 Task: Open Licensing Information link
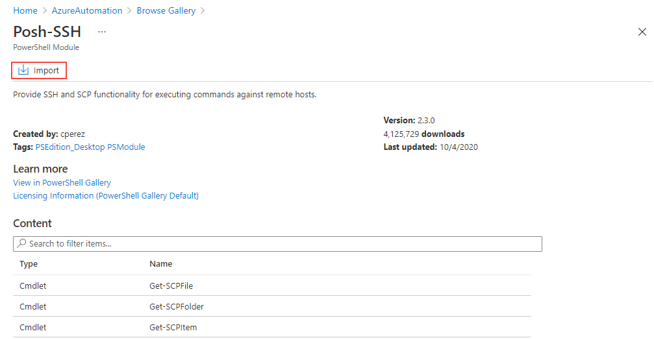pos(105,195)
